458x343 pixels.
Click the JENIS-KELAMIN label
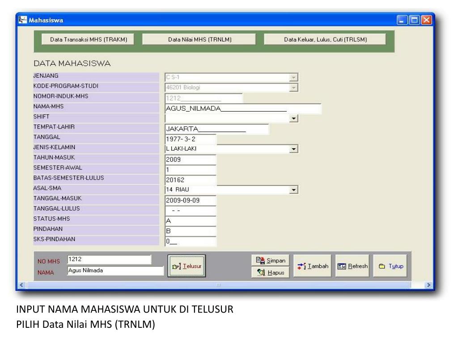pos(54,147)
